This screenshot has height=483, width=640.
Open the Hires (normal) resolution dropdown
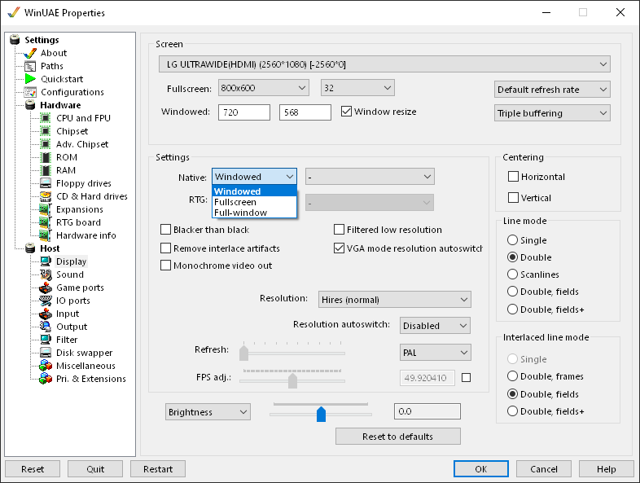pyautogui.click(x=394, y=300)
